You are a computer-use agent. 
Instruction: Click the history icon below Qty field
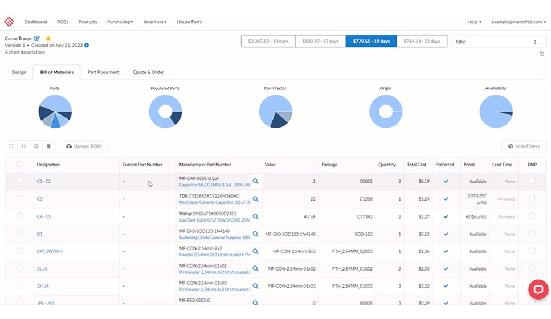541,54
